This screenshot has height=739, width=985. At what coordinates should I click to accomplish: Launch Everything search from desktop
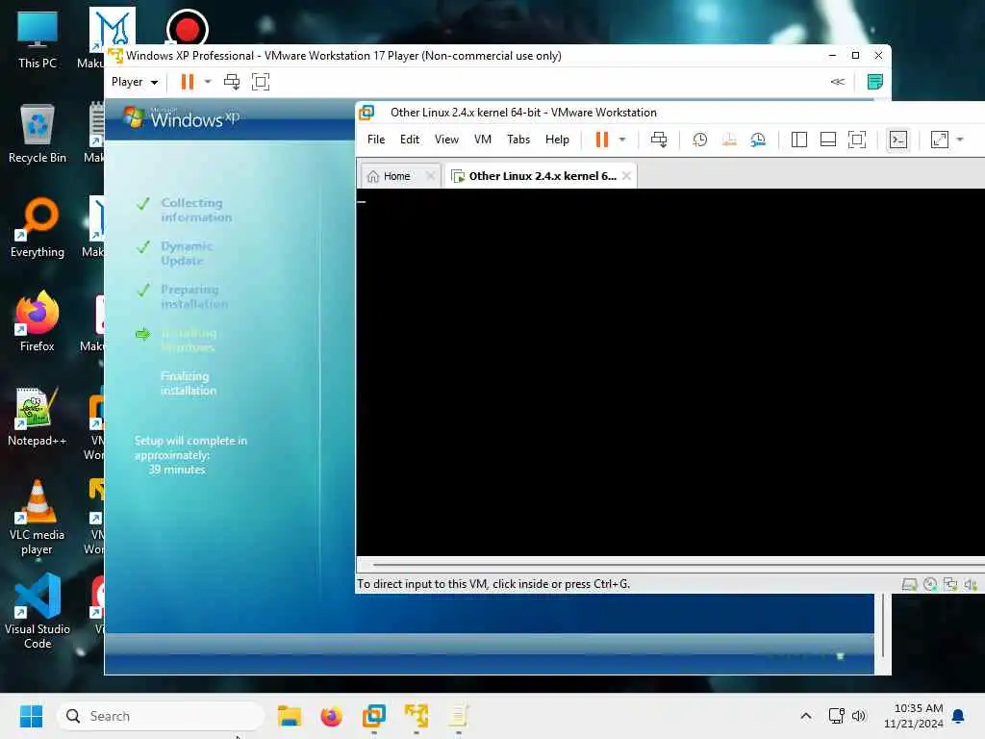point(38,228)
